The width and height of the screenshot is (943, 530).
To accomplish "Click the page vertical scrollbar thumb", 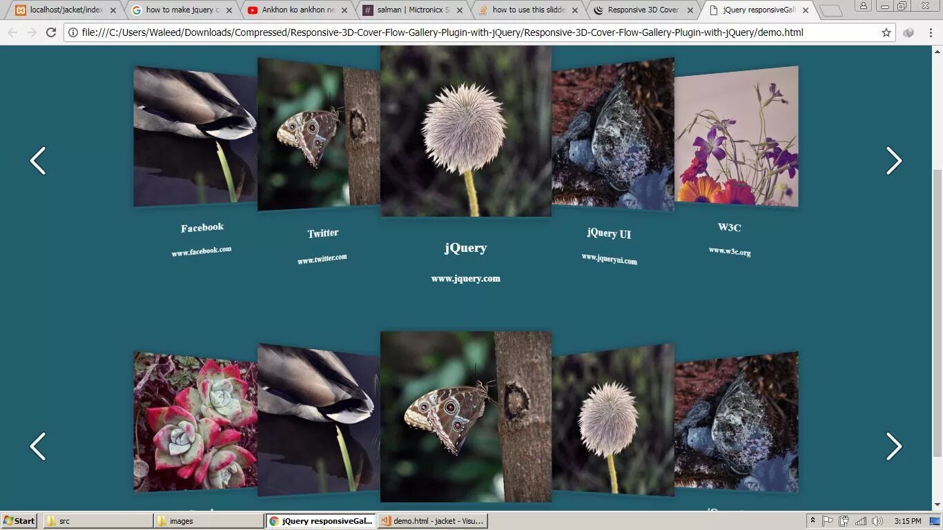I will pos(937,312).
